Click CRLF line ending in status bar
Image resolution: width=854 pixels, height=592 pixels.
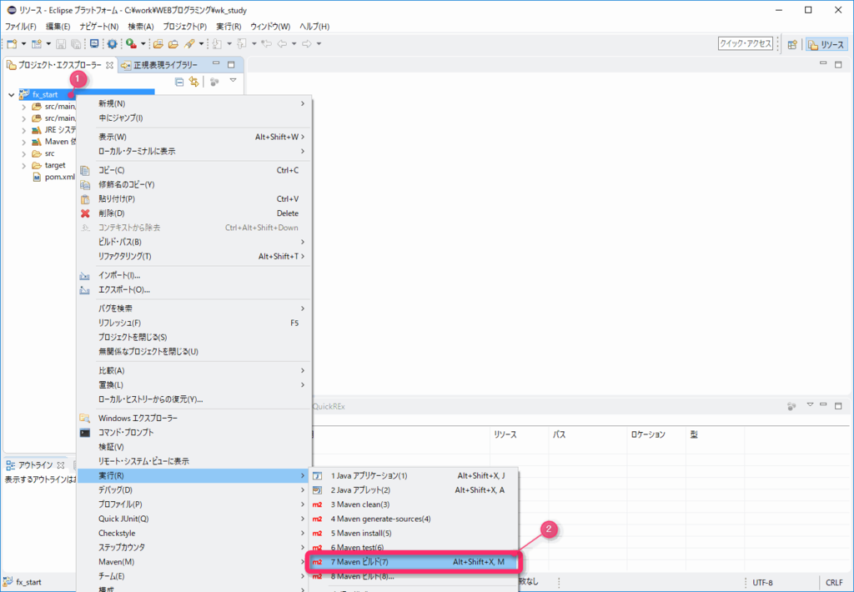click(x=834, y=583)
